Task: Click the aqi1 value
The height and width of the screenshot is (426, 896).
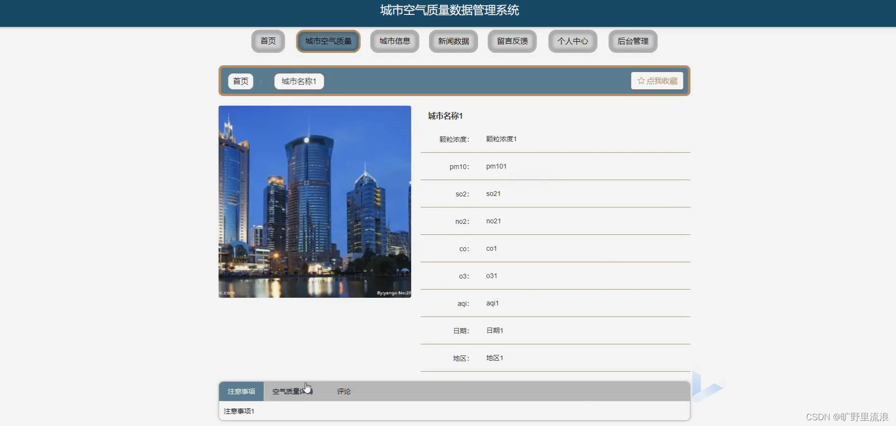Action: [492, 303]
